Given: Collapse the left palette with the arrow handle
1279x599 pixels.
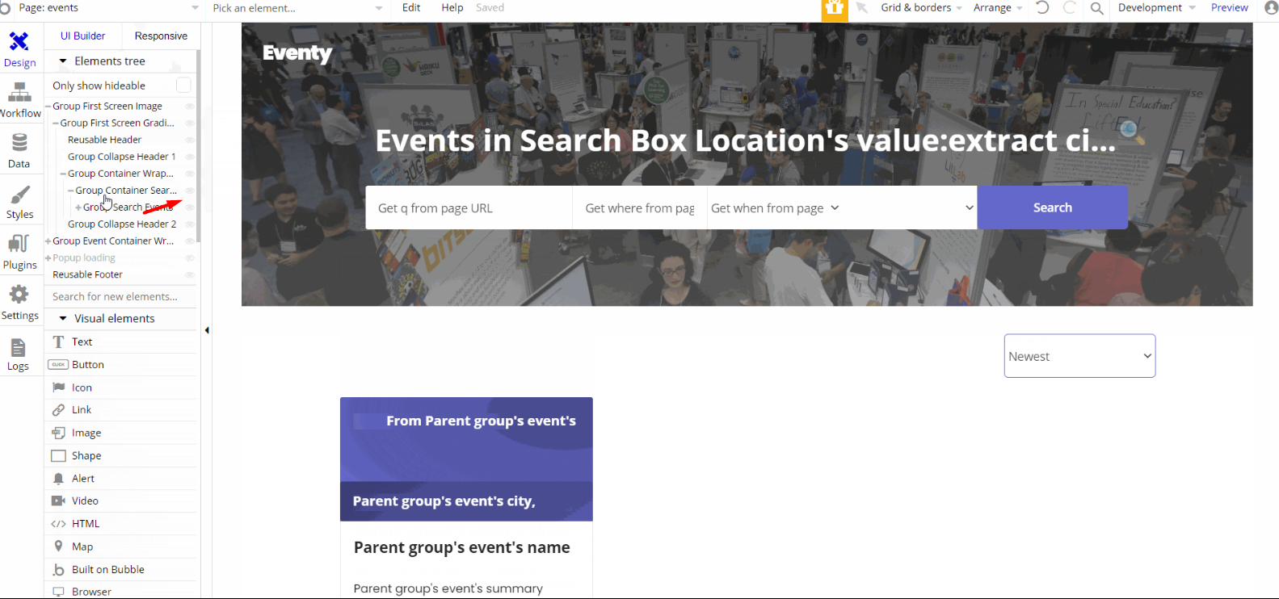Looking at the screenshot, I should [x=207, y=330].
